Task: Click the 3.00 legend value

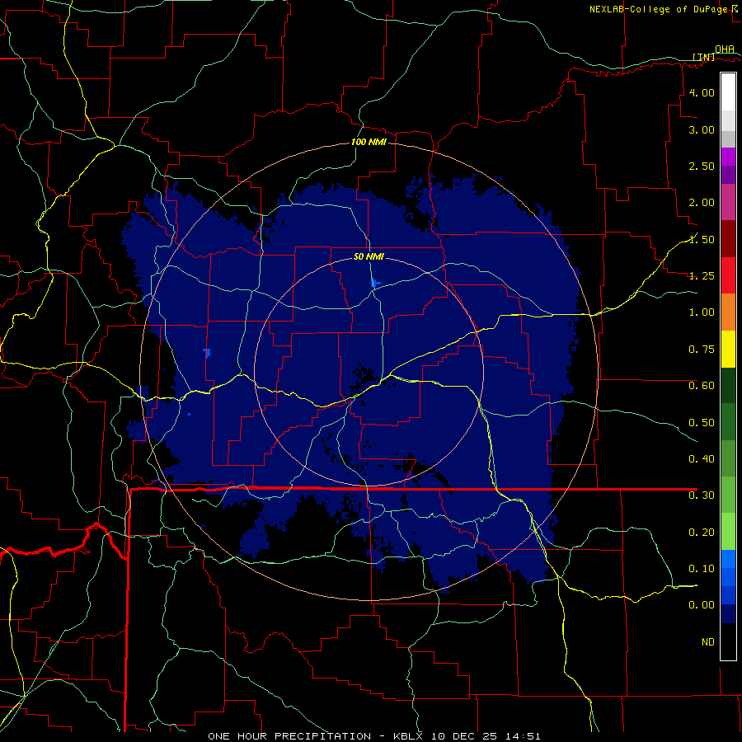Action: tap(702, 129)
